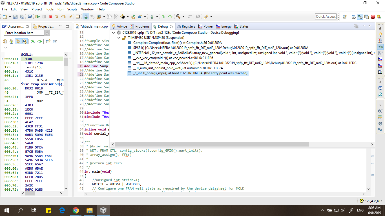This screenshot has width=385, height=216.
Task: Collapse the TI MSP430 USB1 thread node
Action: coord(119,38)
